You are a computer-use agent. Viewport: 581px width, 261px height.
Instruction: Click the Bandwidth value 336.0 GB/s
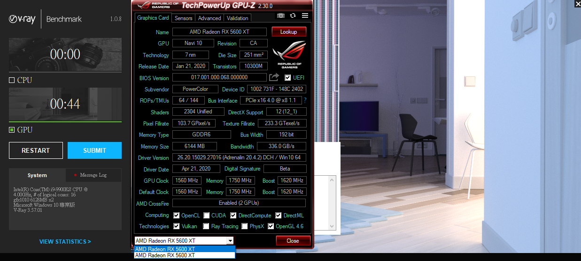281,146
